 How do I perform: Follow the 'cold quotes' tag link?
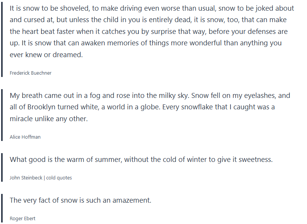coord(59,178)
